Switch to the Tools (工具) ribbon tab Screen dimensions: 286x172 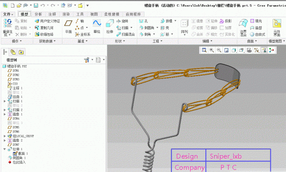tap(80, 14)
